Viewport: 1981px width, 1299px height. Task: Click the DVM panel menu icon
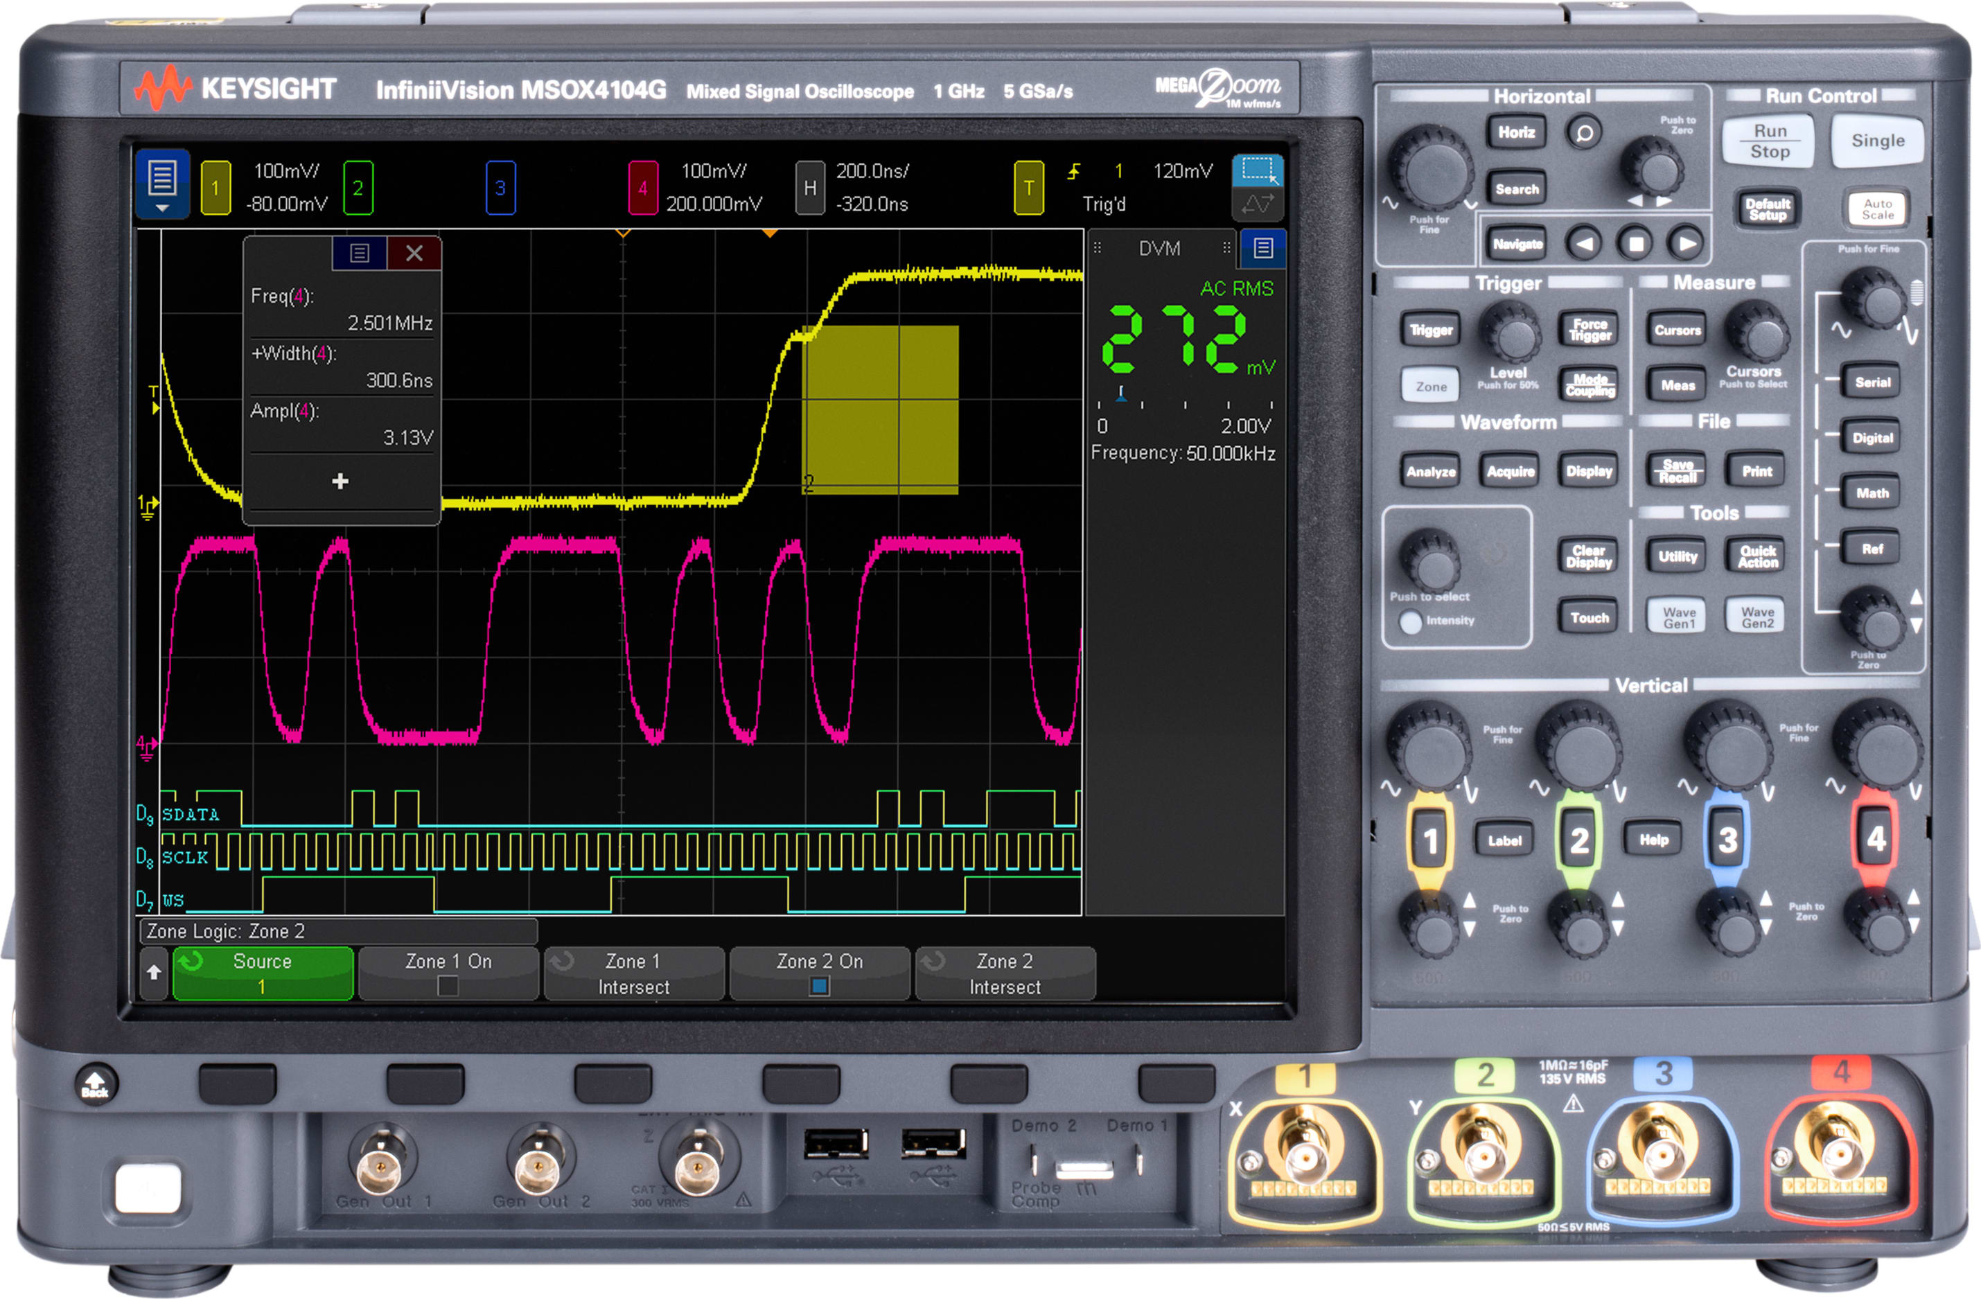pyautogui.click(x=1262, y=248)
